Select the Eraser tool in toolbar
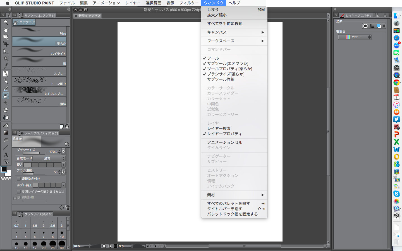The image size is (402, 251). coord(6,110)
